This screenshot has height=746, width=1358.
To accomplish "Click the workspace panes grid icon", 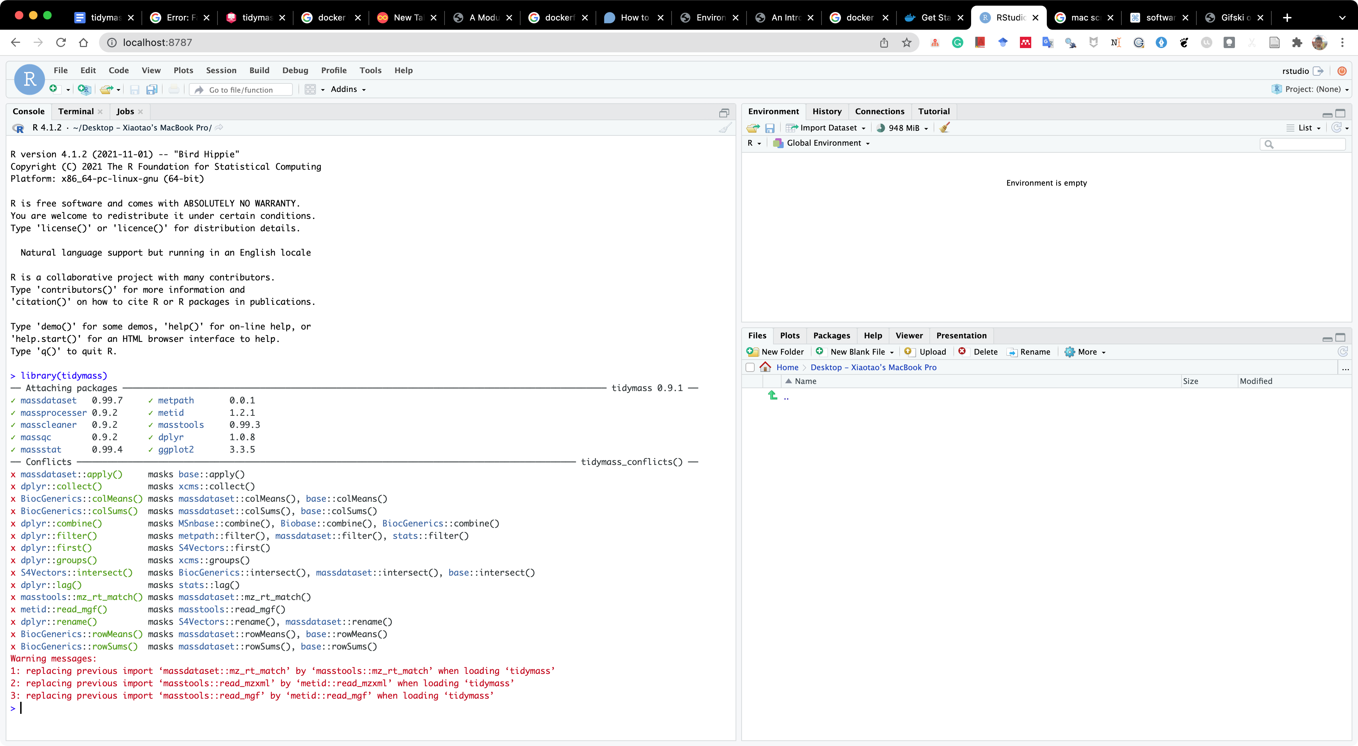I will coord(310,89).
